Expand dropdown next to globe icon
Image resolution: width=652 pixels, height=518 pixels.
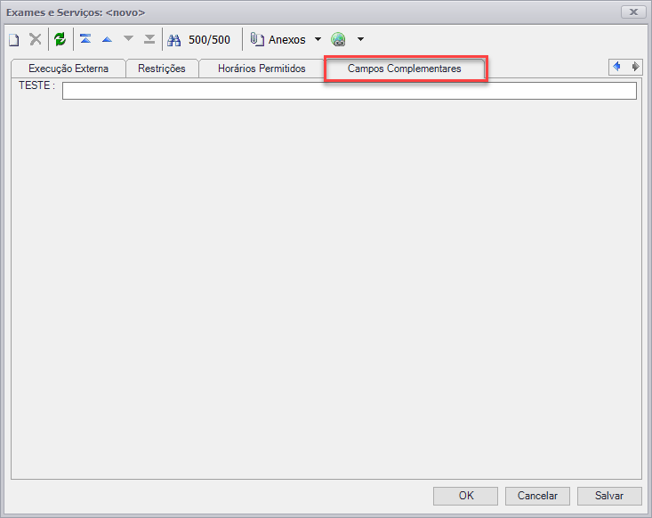[x=360, y=39]
